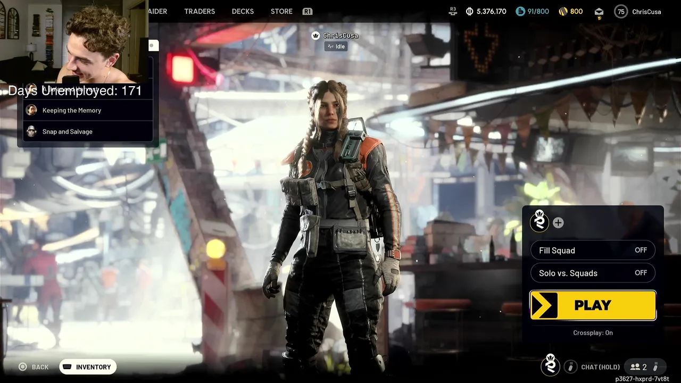Click the Idle status badge
681x383 pixels.
[x=336, y=46]
